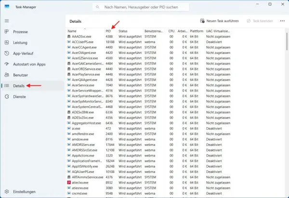Click the Autostart von Apps icon
The image size is (289, 198).
click(7, 64)
